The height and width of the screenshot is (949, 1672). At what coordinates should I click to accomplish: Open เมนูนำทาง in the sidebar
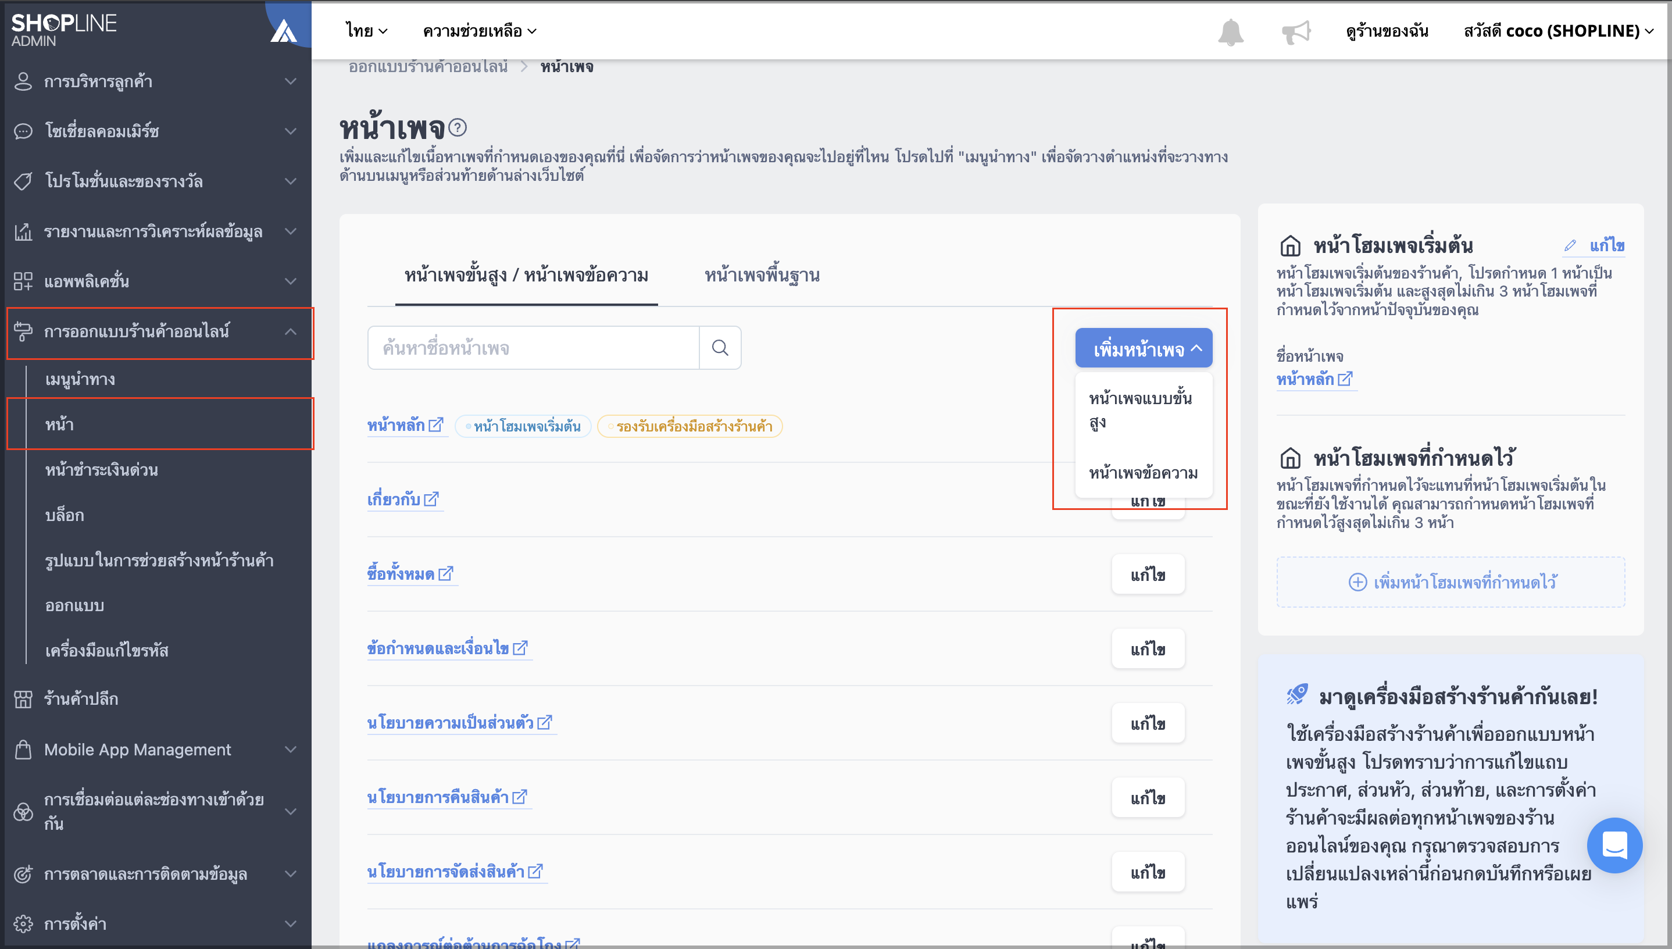(80, 379)
